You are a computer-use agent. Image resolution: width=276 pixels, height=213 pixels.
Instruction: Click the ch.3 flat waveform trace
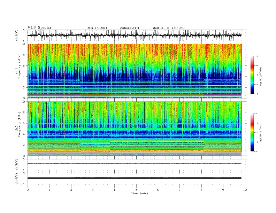[x=134, y=164]
